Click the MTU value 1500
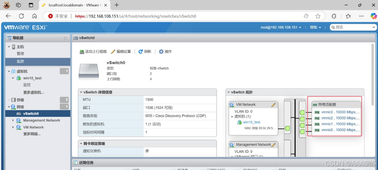 149,99
